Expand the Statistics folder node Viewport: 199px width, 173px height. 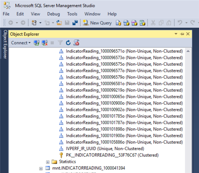point(48,162)
